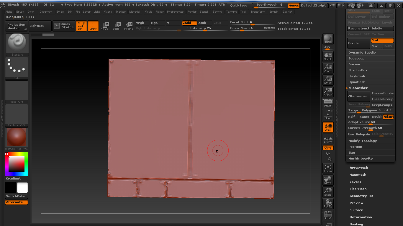The width and height of the screenshot is (403, 226).
Task: Open the Texture Off selector
Action: [x=17, y=115]
